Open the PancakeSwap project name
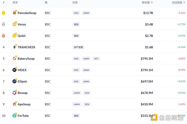187x124 pixels. click(x=27, y=13)
